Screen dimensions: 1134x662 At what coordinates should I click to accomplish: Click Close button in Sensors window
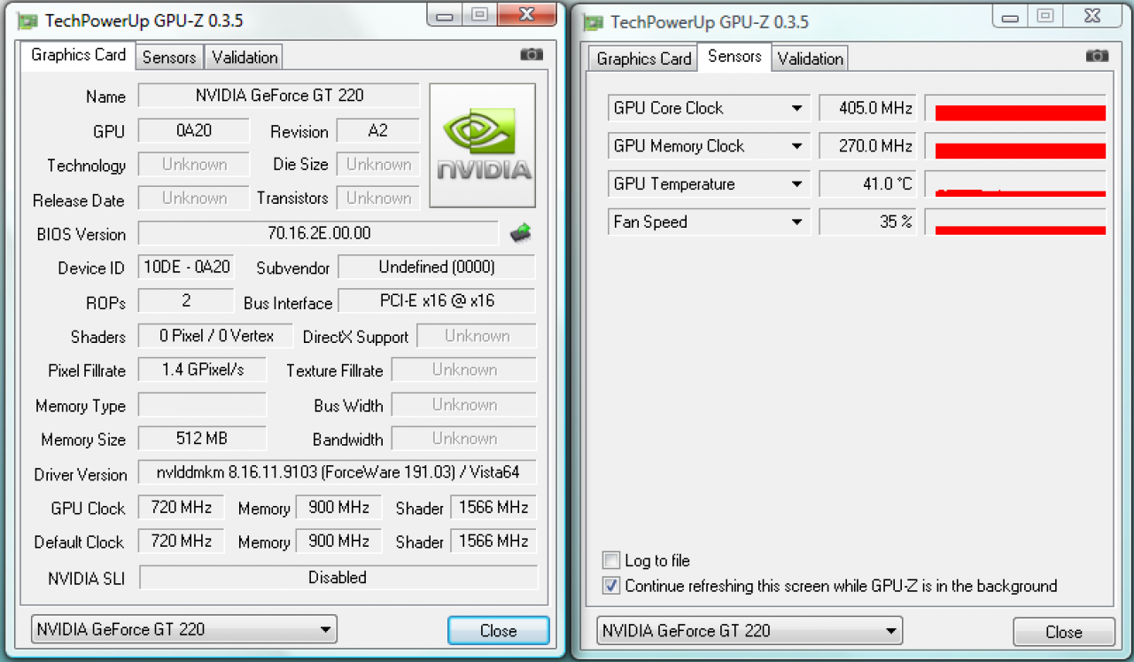(x=1064, y=632)
